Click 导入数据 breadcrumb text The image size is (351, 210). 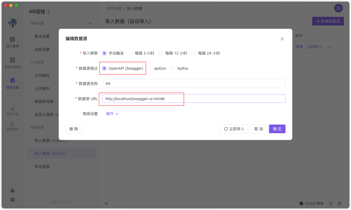(x=134, y=8)
